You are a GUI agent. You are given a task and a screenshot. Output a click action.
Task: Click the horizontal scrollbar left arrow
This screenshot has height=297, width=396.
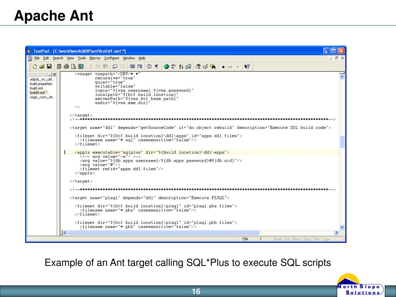[65, 232]
